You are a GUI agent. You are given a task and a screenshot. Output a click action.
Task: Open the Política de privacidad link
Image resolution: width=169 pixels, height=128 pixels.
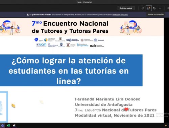tap(120, 14)
